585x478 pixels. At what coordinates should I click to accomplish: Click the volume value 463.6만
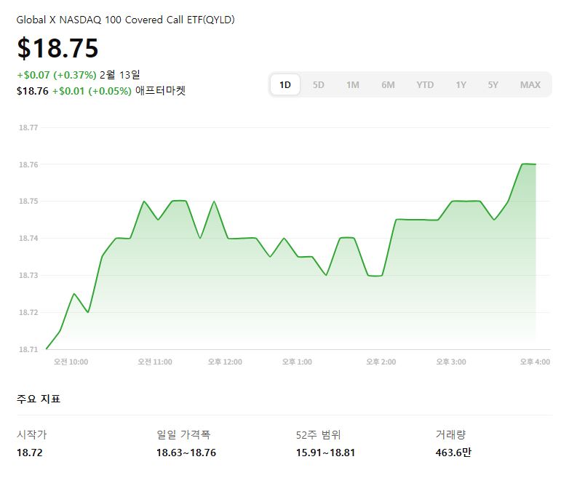(x=453, y=453)
